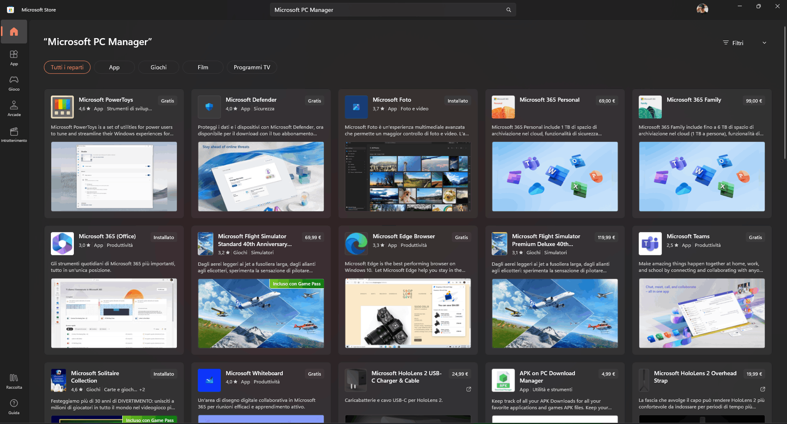This screenshot has width=787, height=424.
Task: Click the Gratis button for Microsoft PowerToys
Action: [x=167, y=101]
